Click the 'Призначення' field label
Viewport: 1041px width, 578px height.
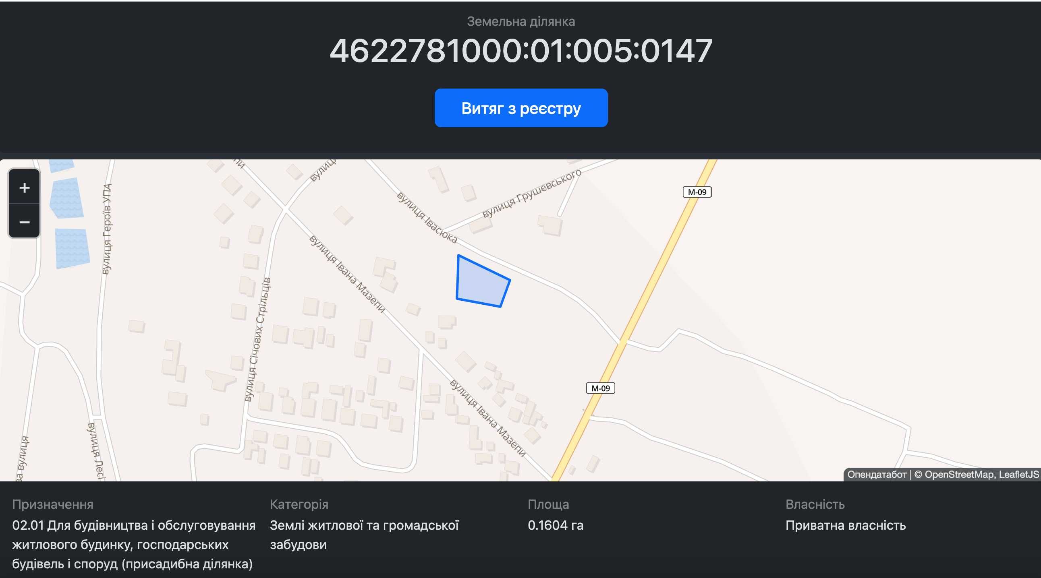pos(52,504)
